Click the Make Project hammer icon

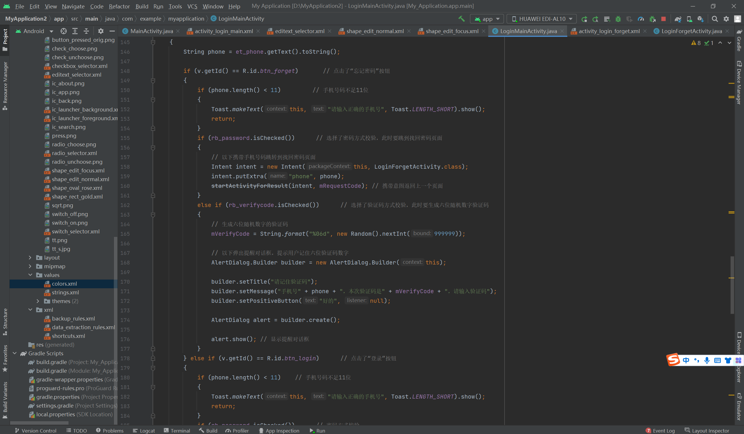pyautogui.click(x=461, y=19)
